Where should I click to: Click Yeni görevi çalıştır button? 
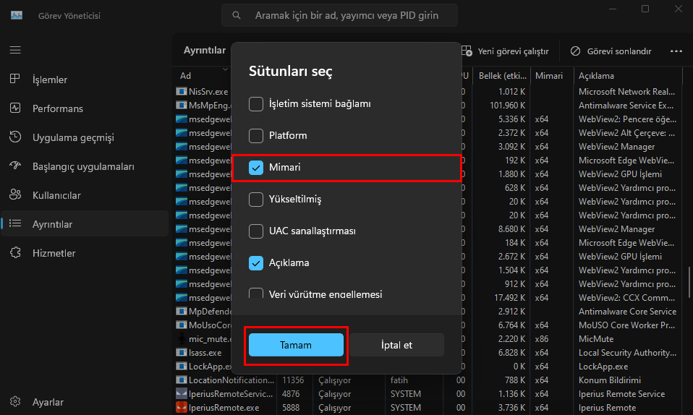coord(505,51)
